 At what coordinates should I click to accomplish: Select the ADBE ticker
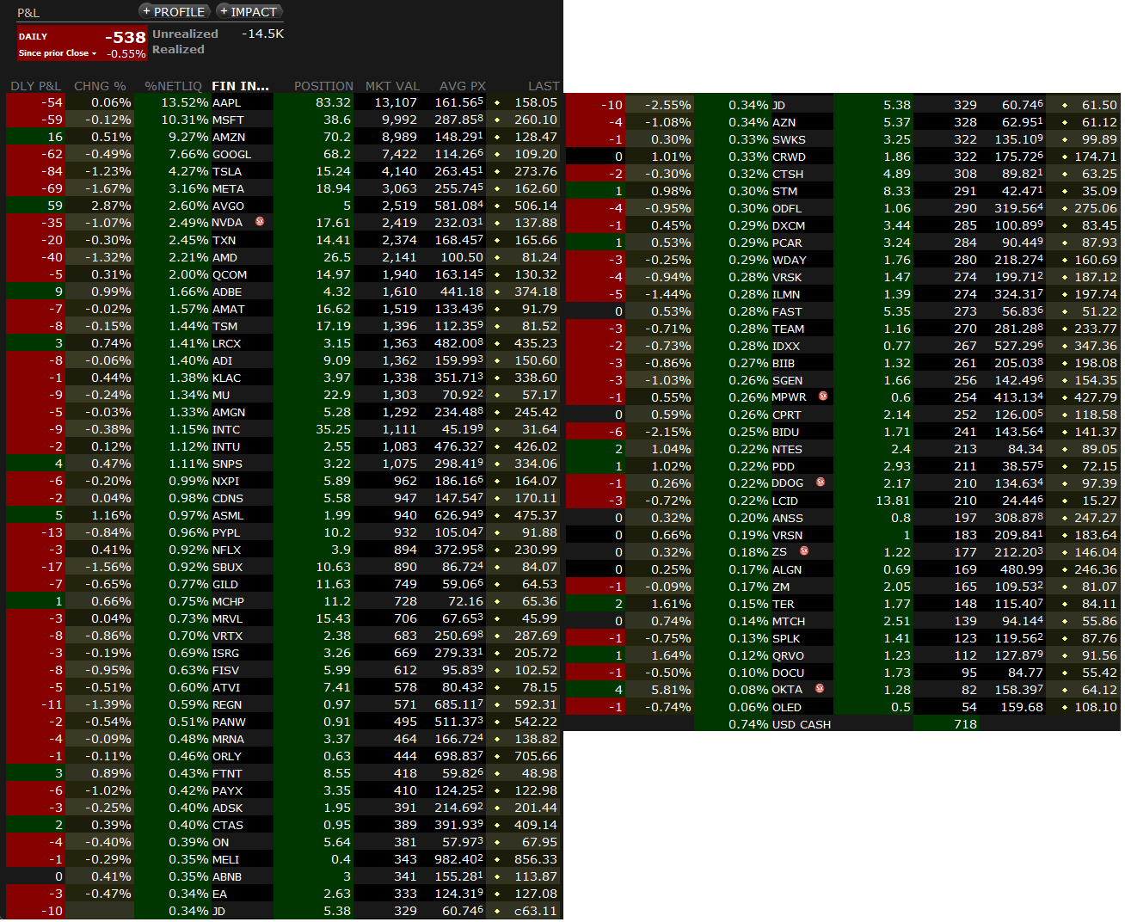(x=227, y=292)
